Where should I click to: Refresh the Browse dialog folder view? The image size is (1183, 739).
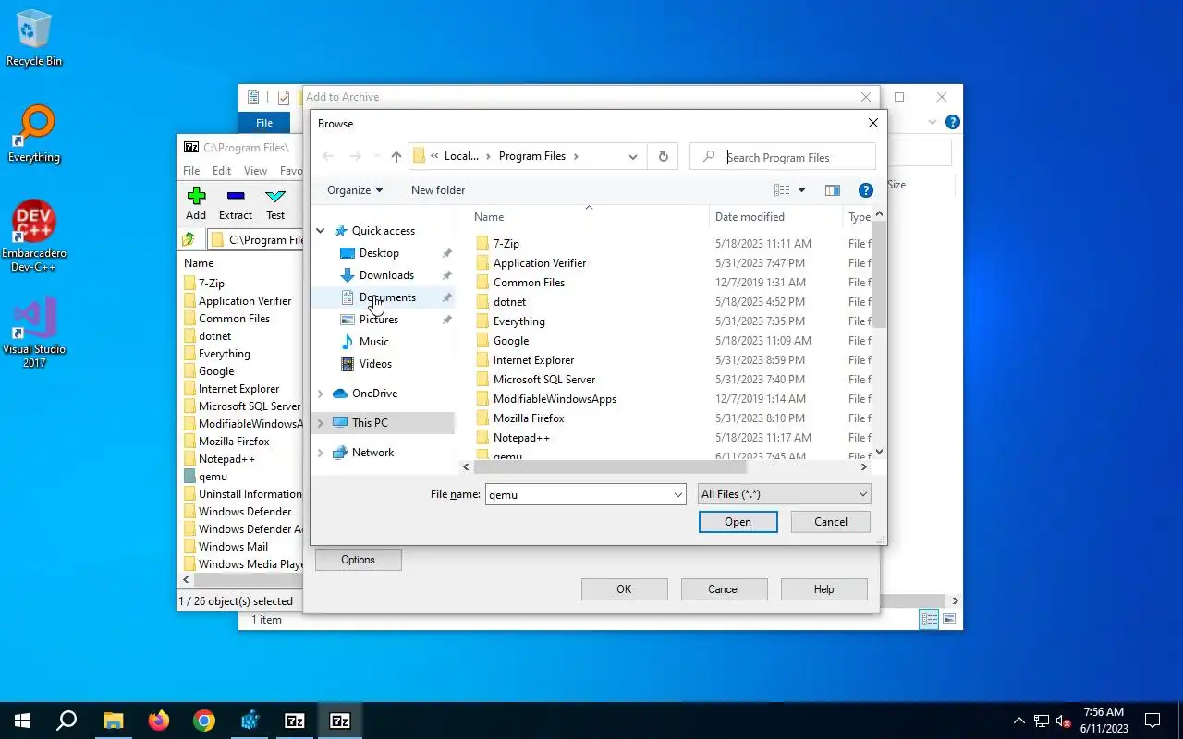(663, 156)
